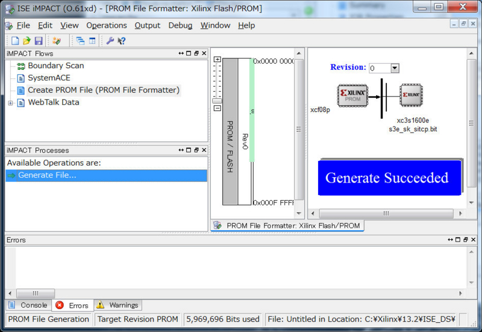The width and height of the screenshot is (482, 332).
Task: Click the PROM File Generation status
Action: pos(49,319)
